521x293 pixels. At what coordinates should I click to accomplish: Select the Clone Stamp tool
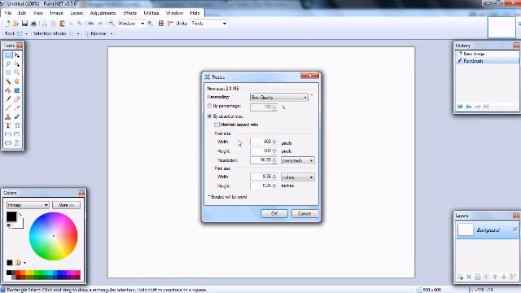[8, 116]
